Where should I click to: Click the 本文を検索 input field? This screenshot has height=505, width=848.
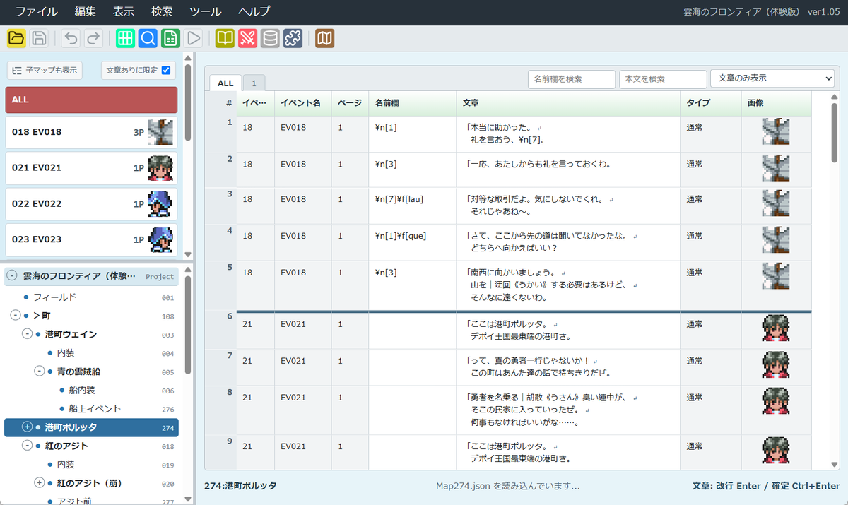coord(663,79)
